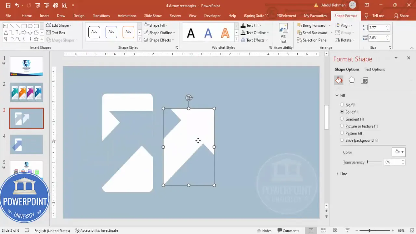Click the zoom out minus icon
Screen dimensions: 416x234
[357, 230]
